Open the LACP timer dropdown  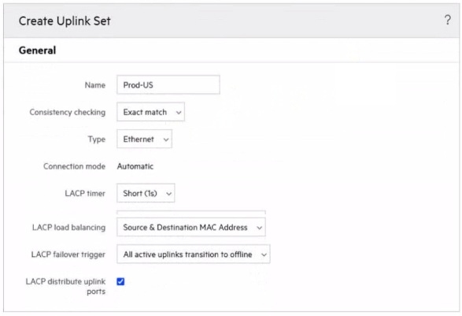pos(146,193)
